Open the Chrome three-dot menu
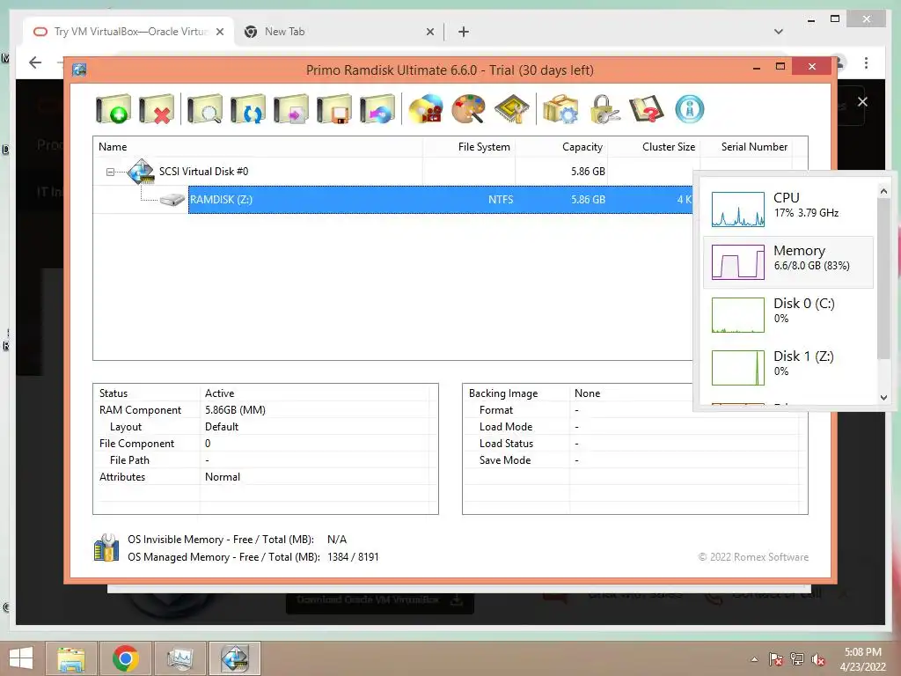The height and width of the screenshot is (676, 901). [866, 62]
